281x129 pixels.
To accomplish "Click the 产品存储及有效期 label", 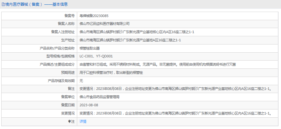I will 61,81.
